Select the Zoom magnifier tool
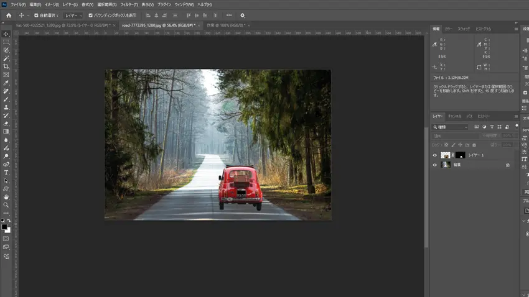This screenshot has width=529, height=297. tap(6, 204)
